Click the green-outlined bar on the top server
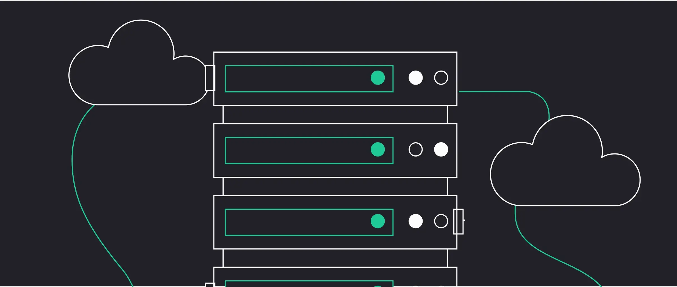 pyautogui.click(x=297, y=79)
